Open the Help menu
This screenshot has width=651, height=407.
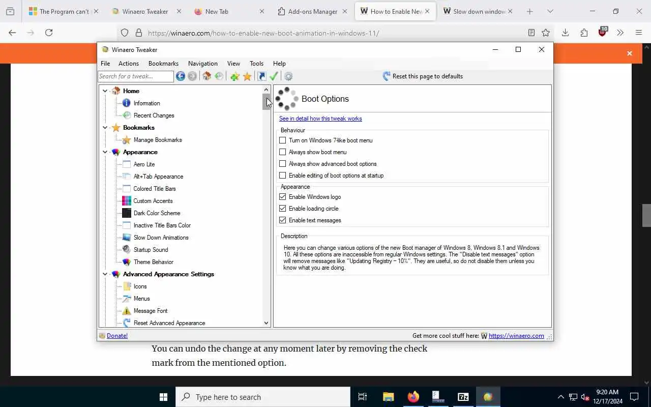click(279, 64)
